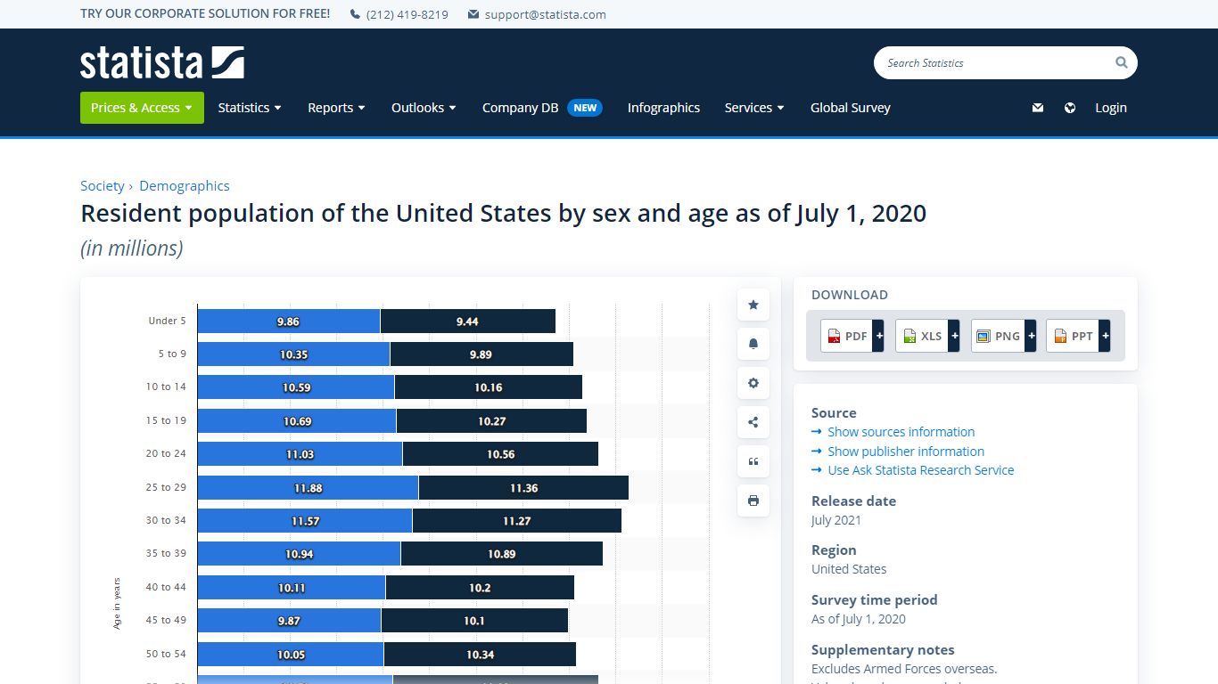The width and height of the screenshot is (1218, 684).
Task: Click the Society breadcrumb link
Action: coord(103,185)
